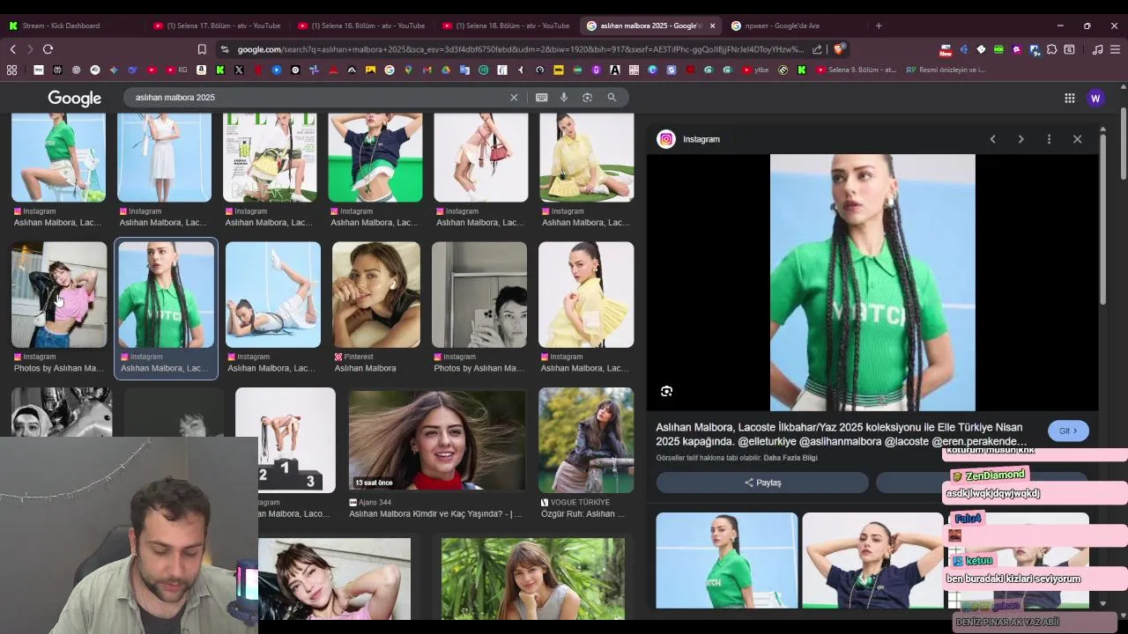Screen dimensions: 1128x634
Task: Open the Google Maps bookmark icon
Action: 408,70
